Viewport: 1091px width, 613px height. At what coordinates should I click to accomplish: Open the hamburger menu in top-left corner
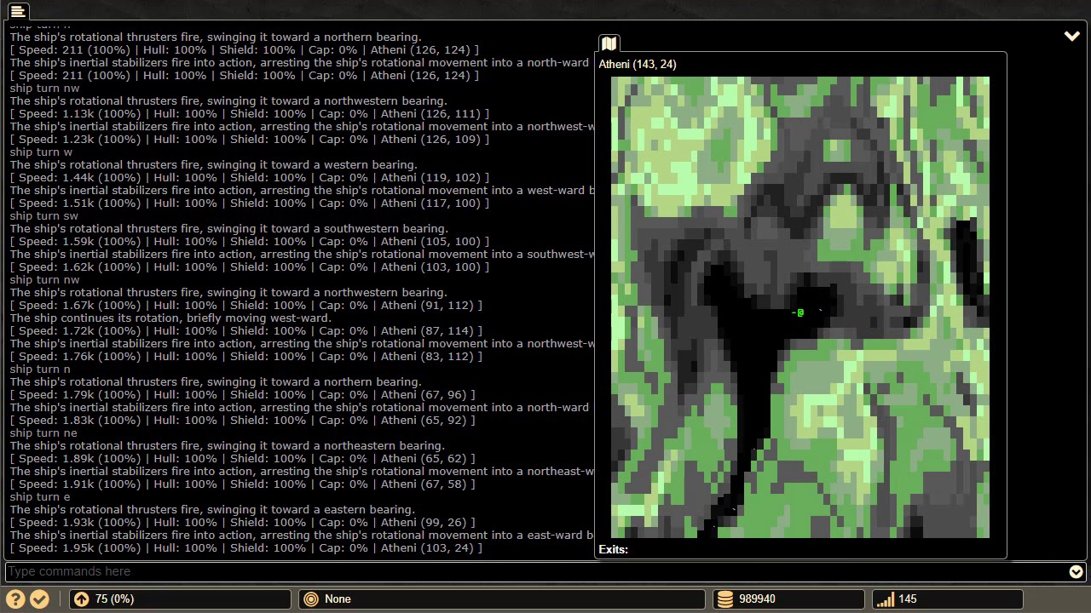click(17, 11)
